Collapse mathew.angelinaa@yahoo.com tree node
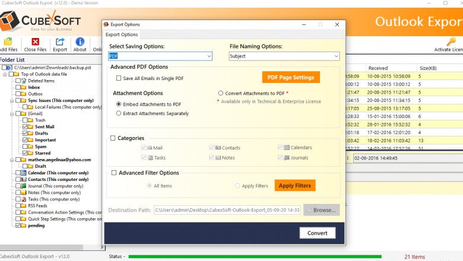463x261 pixels. 12,160
